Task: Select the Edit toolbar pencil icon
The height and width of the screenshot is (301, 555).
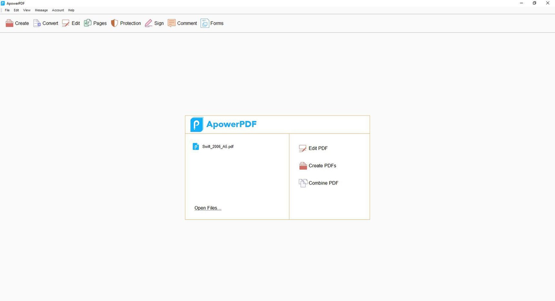Action: pyautogui.click(x=66, y=23)
